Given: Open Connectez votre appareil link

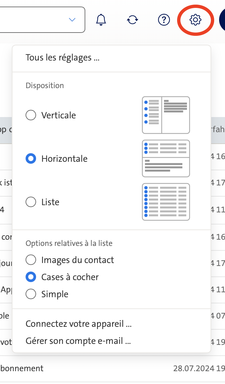Looking at the screenshot, I should point(78,324).
